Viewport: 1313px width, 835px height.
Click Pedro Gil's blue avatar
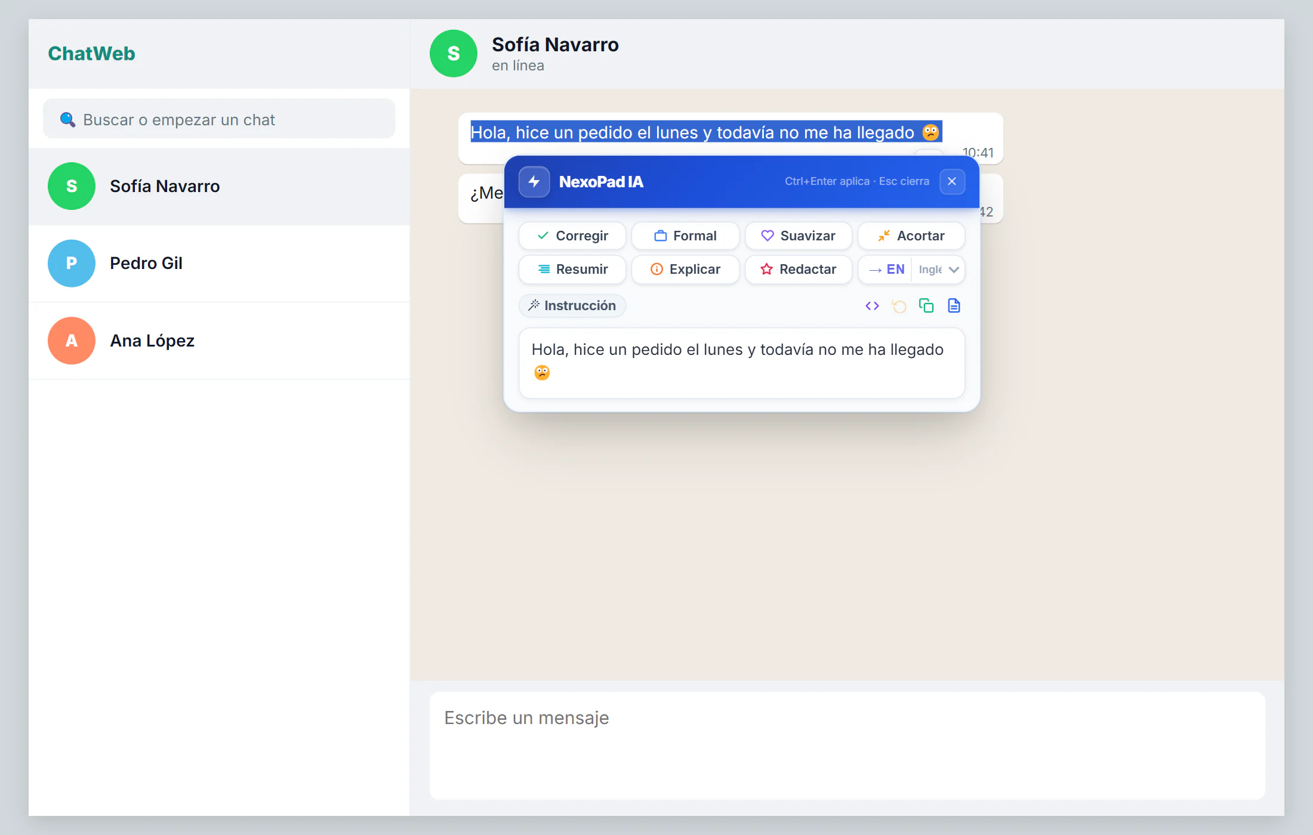[72, 263]
